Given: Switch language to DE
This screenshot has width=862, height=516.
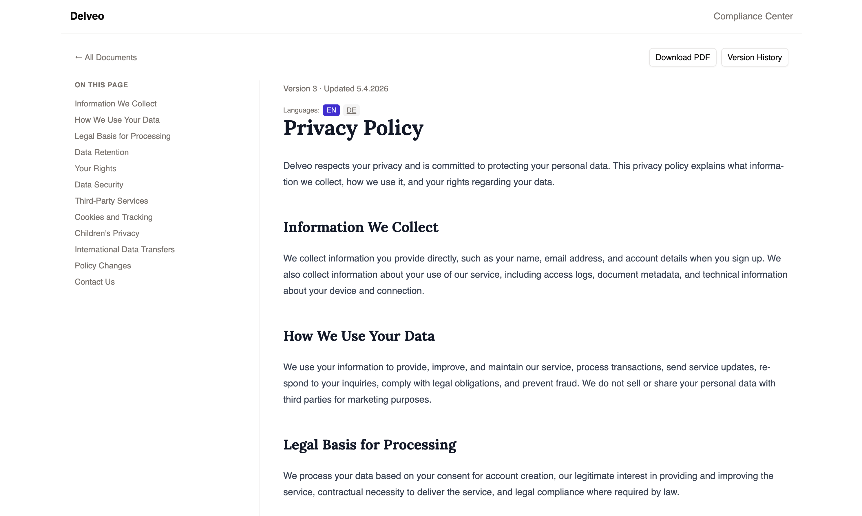Looking at the screenshot, I should tap(351, 110).
